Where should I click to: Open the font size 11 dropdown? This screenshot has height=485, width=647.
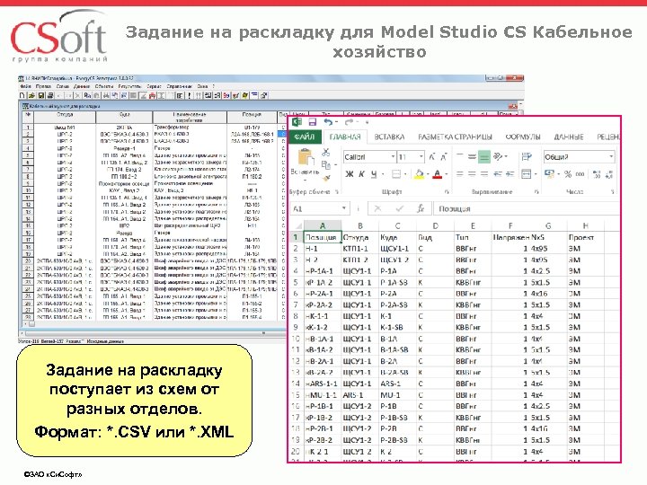coord(421,156)
